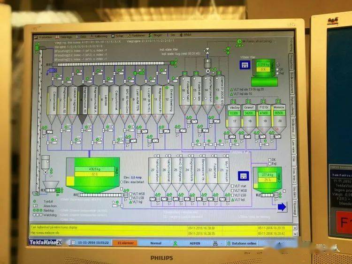Viewport: 352px width, 264px height.
Task: Click the Database online status indicator
Action: (x=242, y=243)
